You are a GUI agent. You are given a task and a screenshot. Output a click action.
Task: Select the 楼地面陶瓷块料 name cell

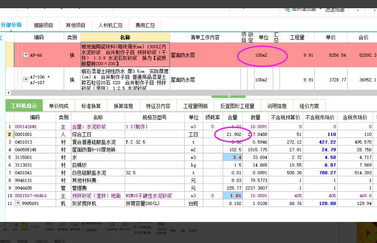pyautogui.click(x=125, y=55)
